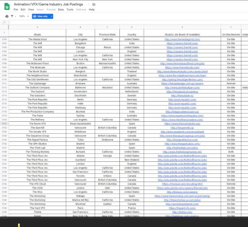This screenshot has width=248, height=227.
Task: Select row 1 header number
Action: 4,33
